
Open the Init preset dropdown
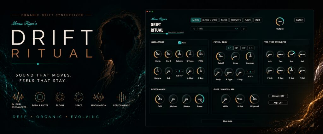click(x=219, y=29)
